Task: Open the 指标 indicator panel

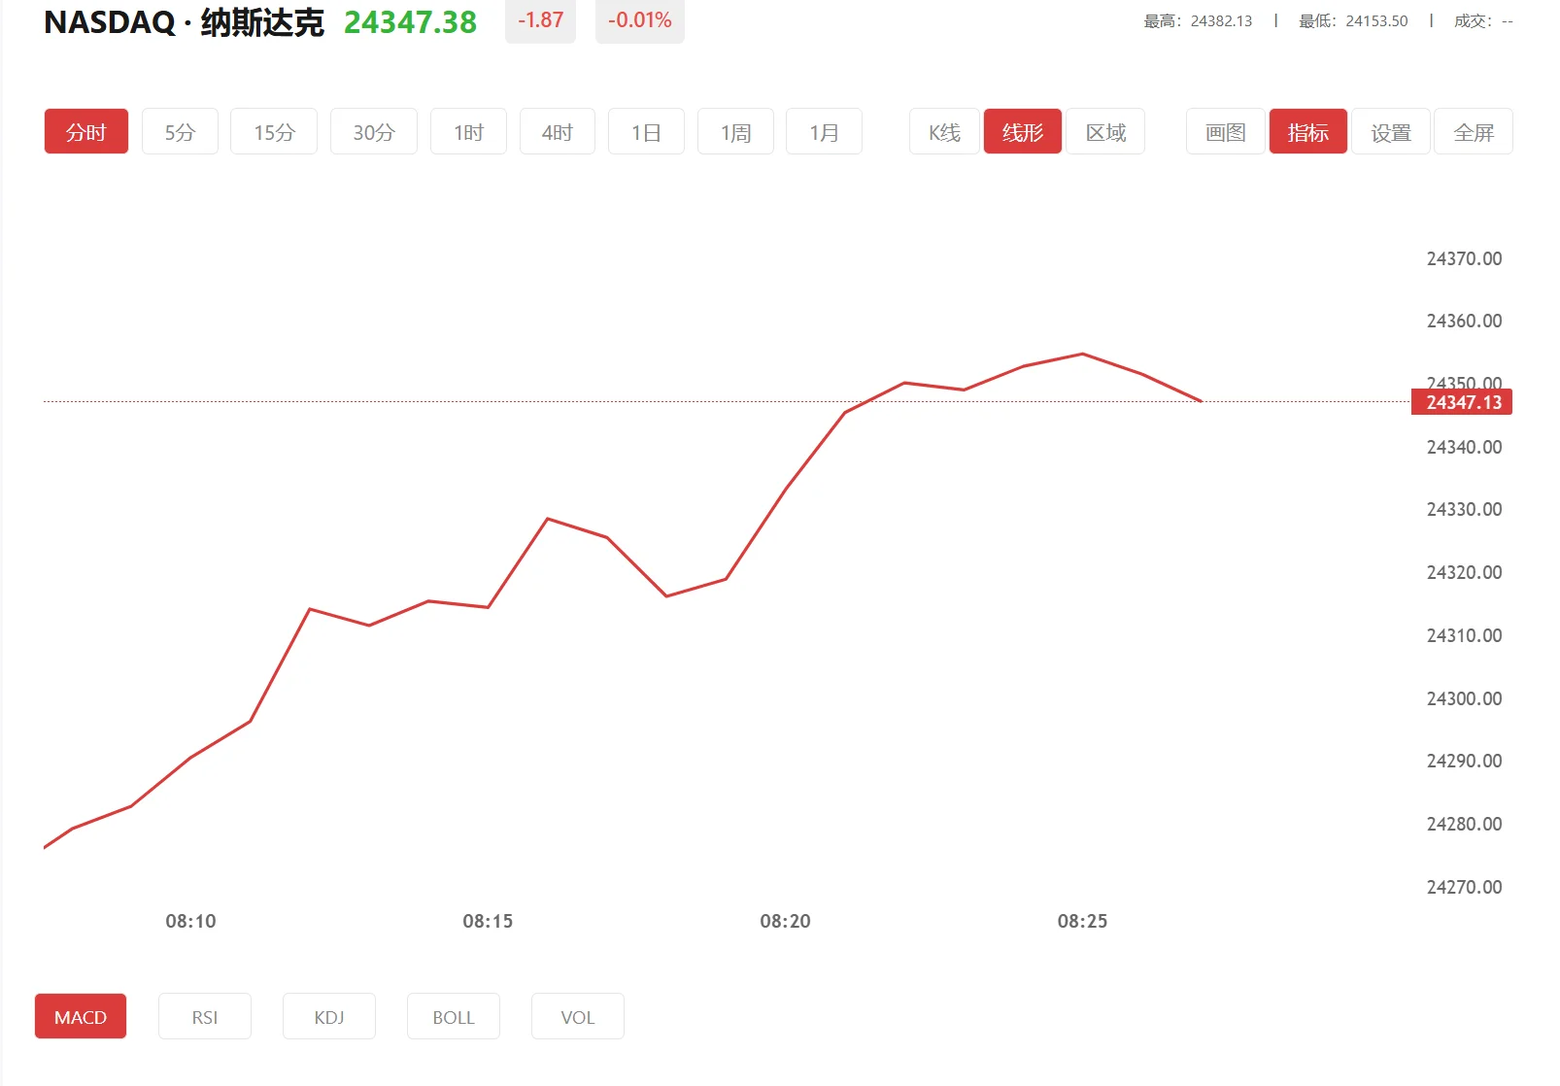Action: coord(1308,131)
